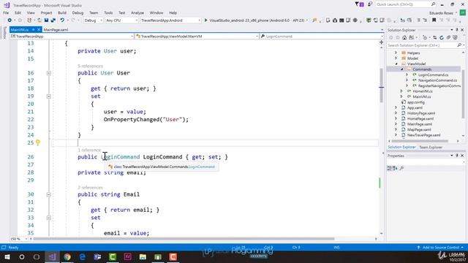Expand the Helpers folder in Solution Explorer
This screenshot has height=263, width=468.
(x=396, y=53)
